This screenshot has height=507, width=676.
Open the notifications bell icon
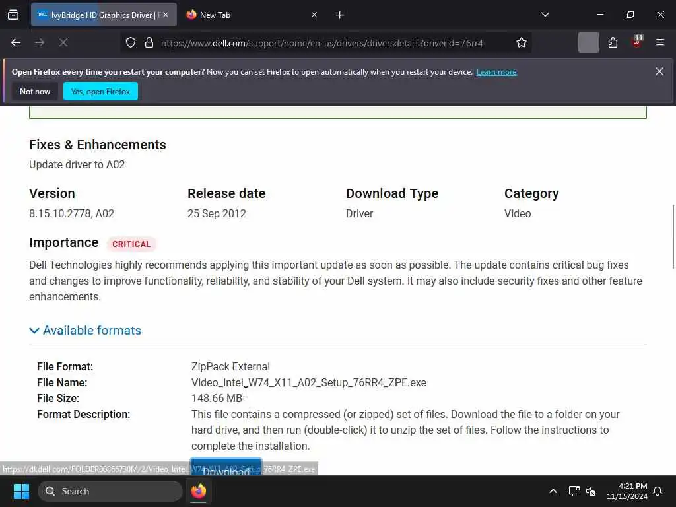click(658, 491)
